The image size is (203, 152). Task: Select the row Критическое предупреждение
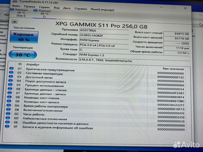click(x=97, y=70)
